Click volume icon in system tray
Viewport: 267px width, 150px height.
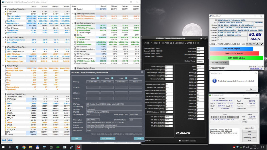[x=247, y=147]
